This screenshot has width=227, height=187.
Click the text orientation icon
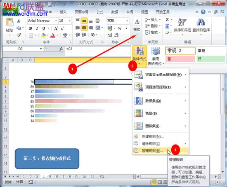pyautogui.click(x=93, y=35)
